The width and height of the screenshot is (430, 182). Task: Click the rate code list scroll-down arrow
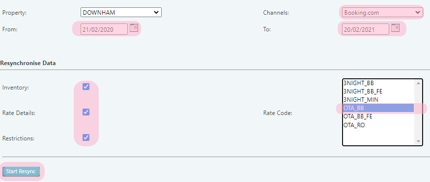pyautogui.click(x=418, y=141)
